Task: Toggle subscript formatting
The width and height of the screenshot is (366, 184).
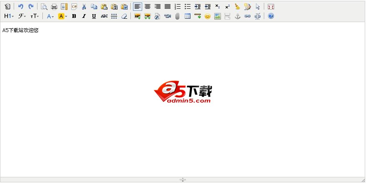Action: tap(218, 7)
